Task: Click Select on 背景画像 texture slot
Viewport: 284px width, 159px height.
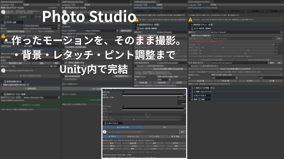Action: (184, 104)
